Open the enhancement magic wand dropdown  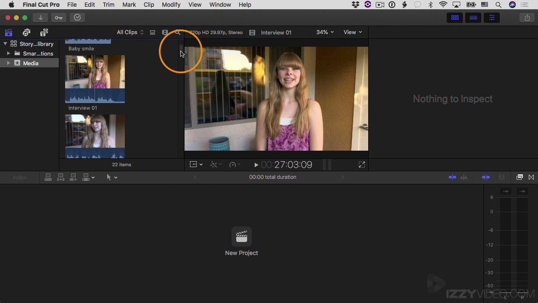[x=216, y=165]
